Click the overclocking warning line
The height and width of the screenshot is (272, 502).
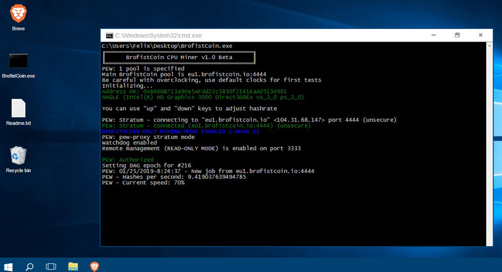(211, 80)
